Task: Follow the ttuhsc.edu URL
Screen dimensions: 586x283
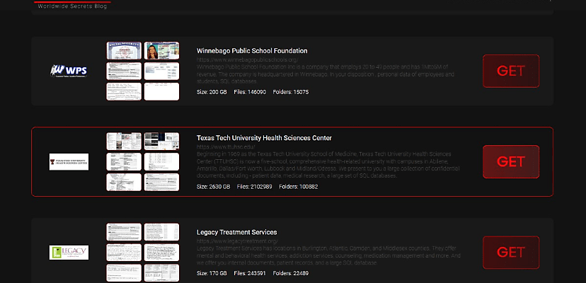Action: tap(226, 147)
